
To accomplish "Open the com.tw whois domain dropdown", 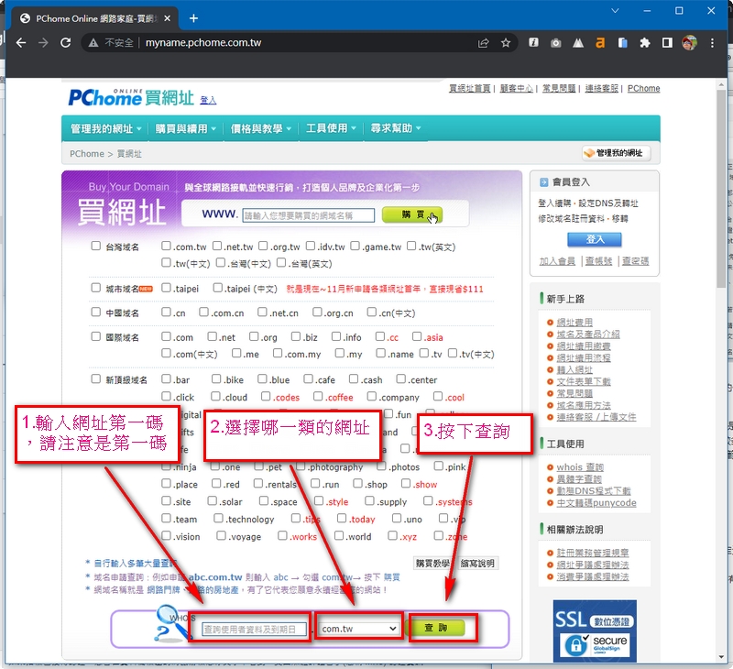I will (x=359, y=629).
